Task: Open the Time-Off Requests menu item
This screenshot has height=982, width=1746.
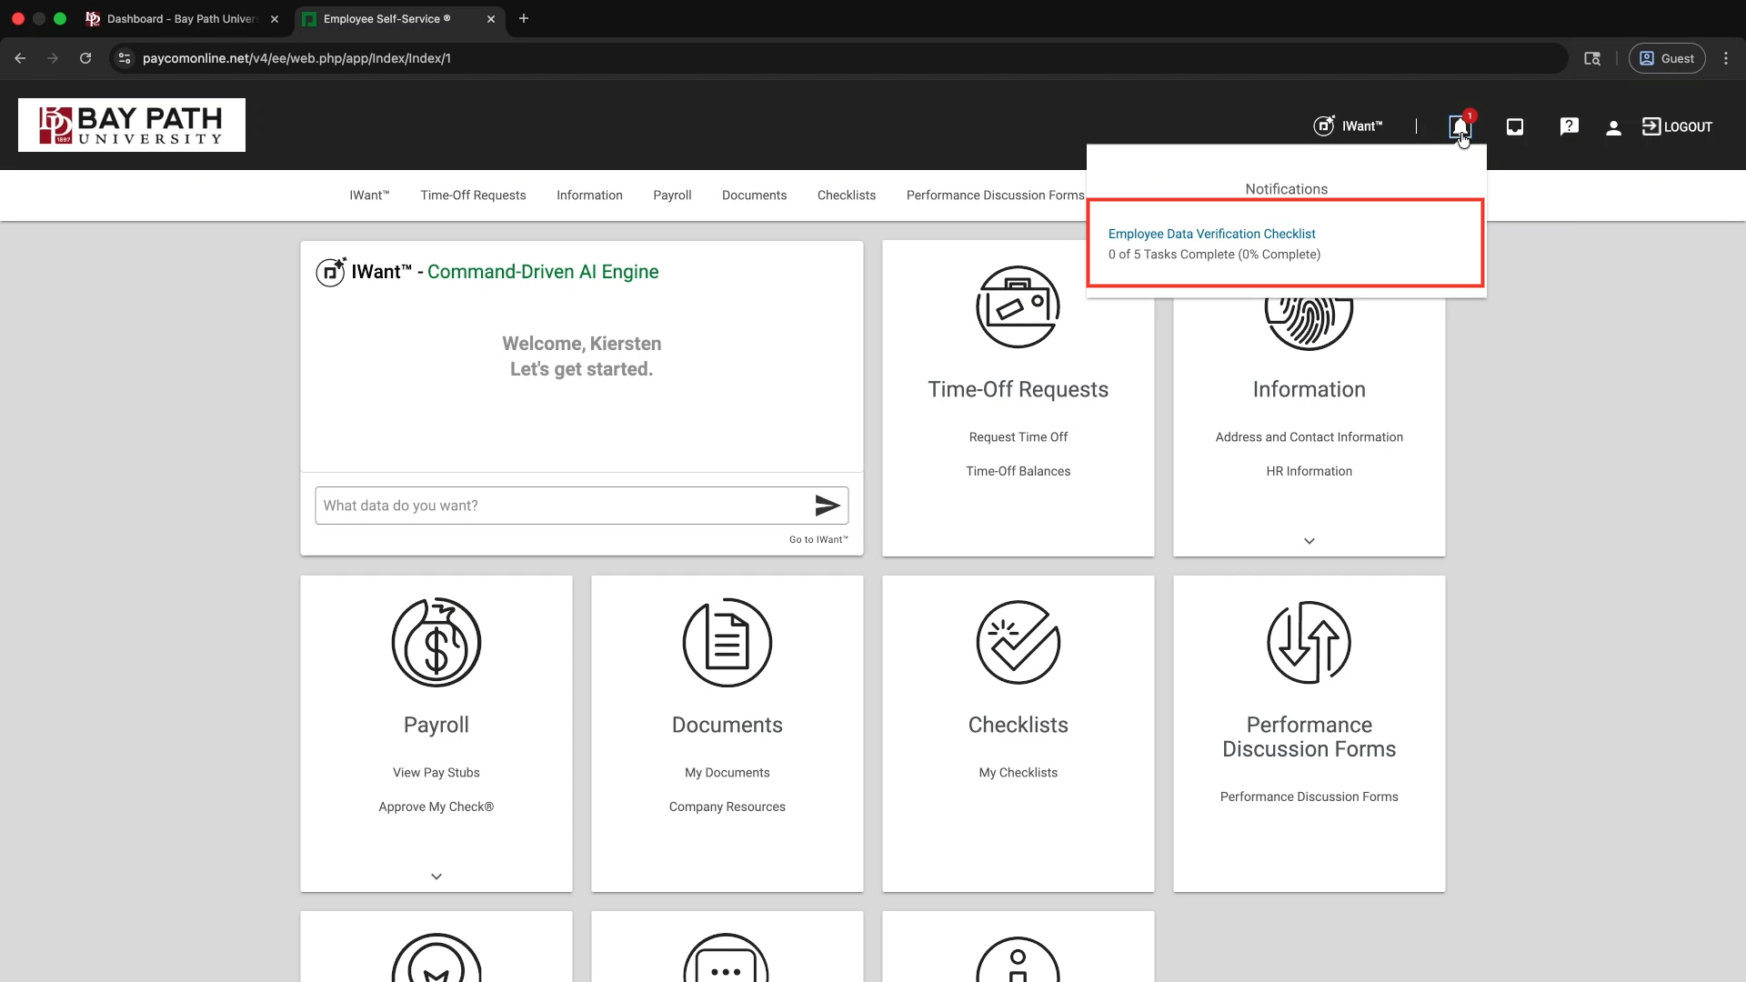Action: [x=473, y=195]
